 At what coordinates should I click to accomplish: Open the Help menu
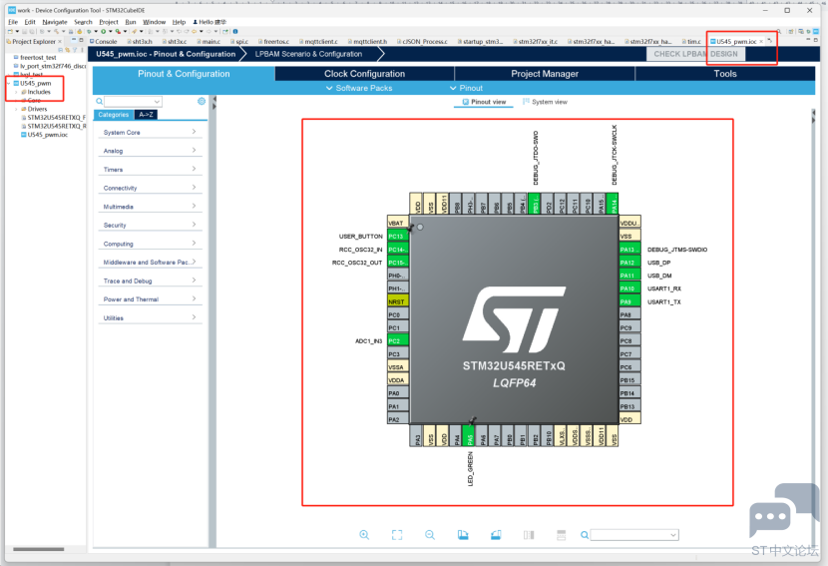(179, 22)
